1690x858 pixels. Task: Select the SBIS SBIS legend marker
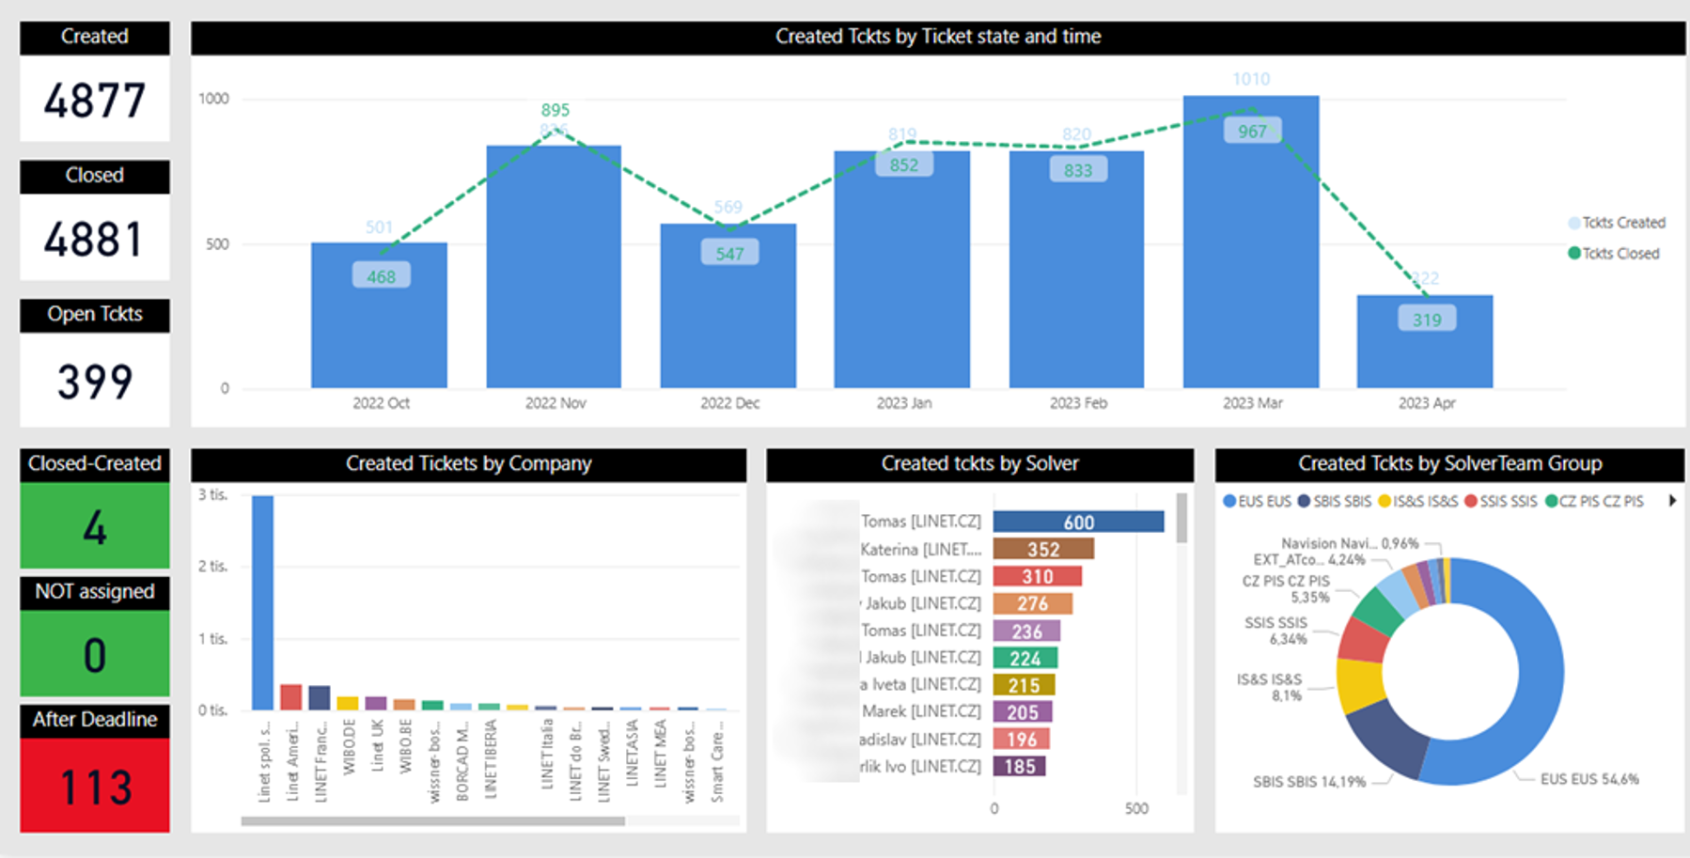pos(1305,502)
